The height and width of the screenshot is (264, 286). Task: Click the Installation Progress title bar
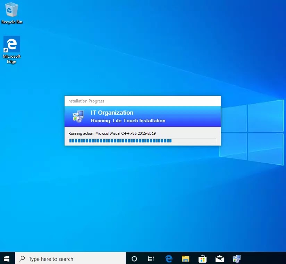(142, 101)
